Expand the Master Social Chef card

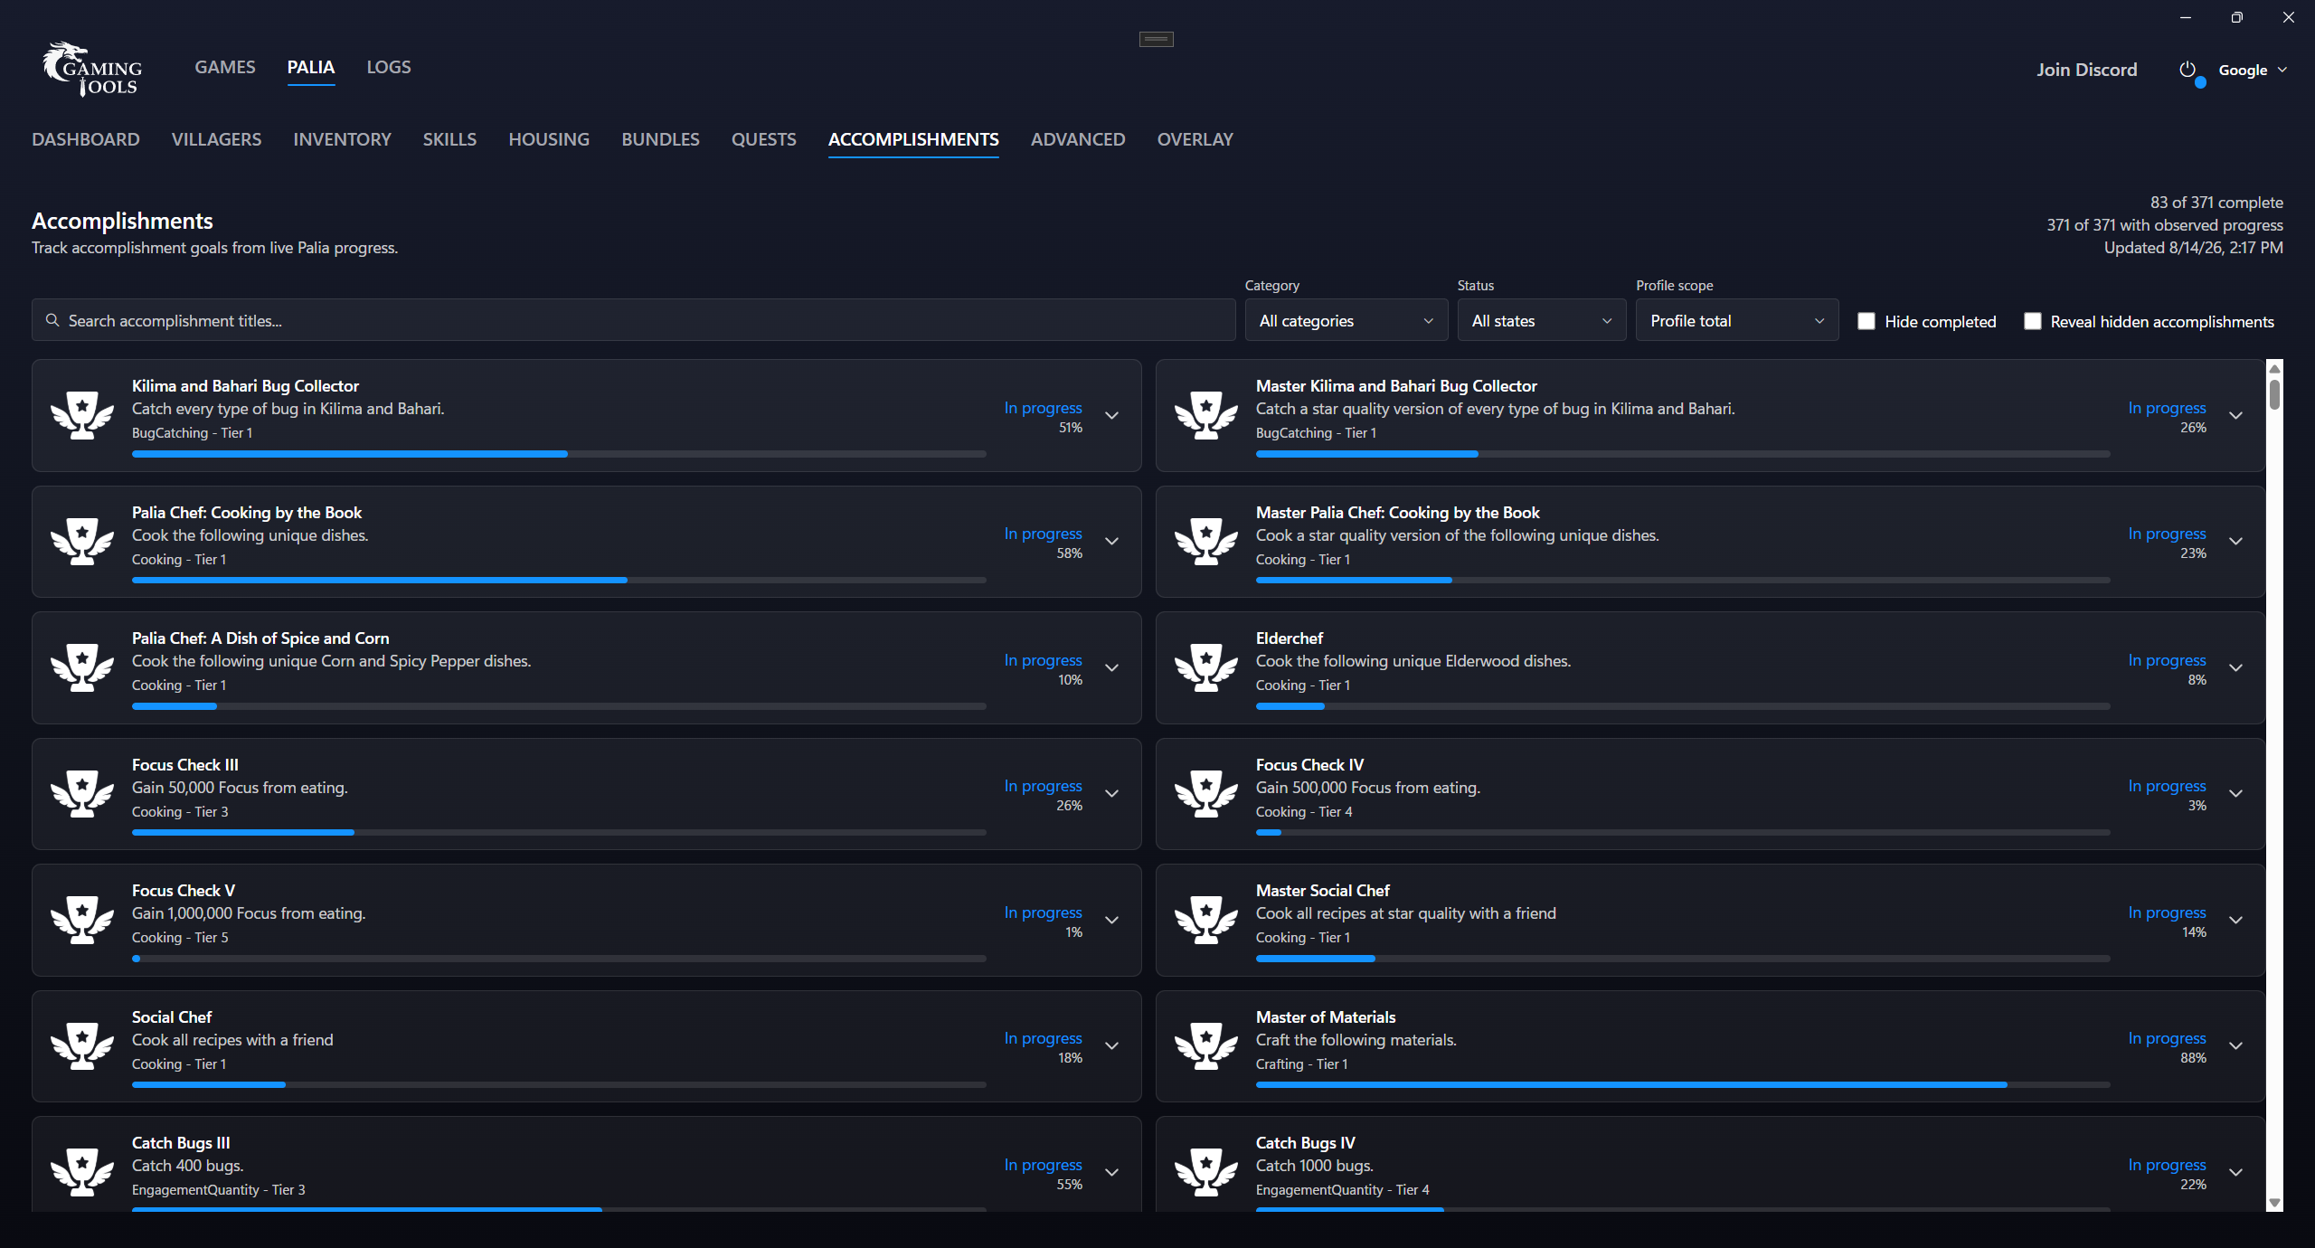click(x=2236, y=920)
